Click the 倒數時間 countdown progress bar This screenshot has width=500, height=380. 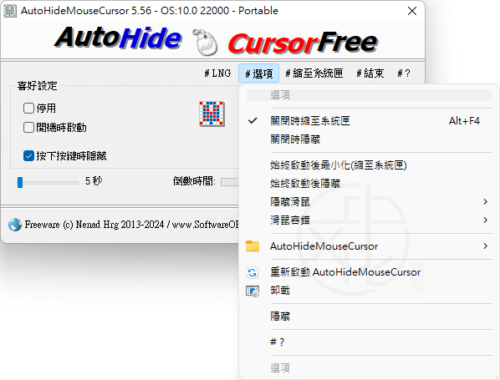click(x=230, y=182)
